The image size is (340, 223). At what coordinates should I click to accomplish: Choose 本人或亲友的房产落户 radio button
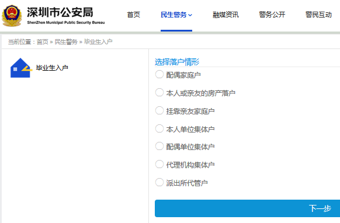click(x=159, y=92)
